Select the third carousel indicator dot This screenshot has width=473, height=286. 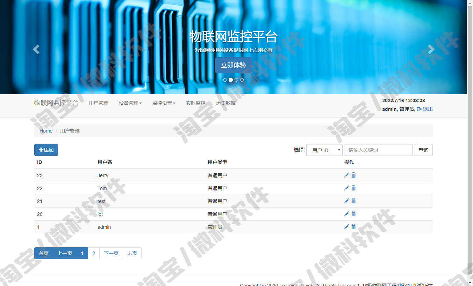coord(236,80)
